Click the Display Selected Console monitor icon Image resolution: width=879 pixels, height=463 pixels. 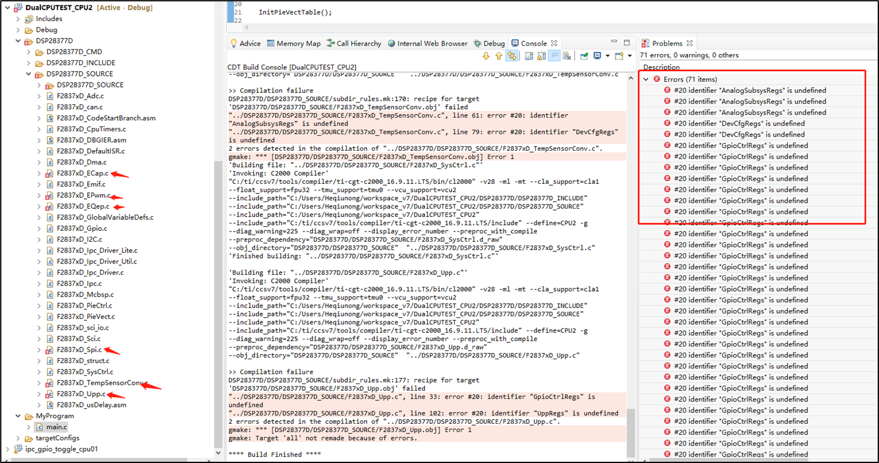pyautogui.click(x=597, y=56)
